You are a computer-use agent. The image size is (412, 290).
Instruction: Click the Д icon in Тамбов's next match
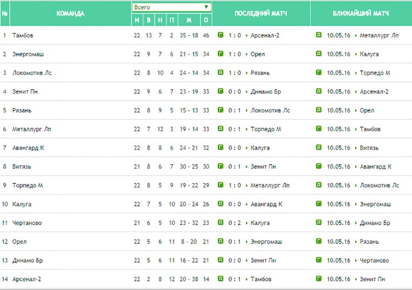tap(319, 35)
